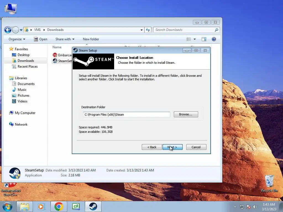Image resolution: width=283 pixels, height=212 pixels.
Task: Click the volume speaker tray icon
Action: pyautogui.click(x=255, y=207)
